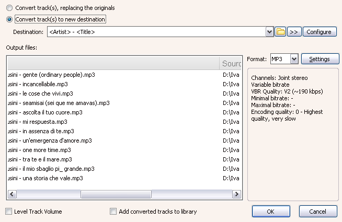Cancel the conversion dialog

(x=318, y=211)
